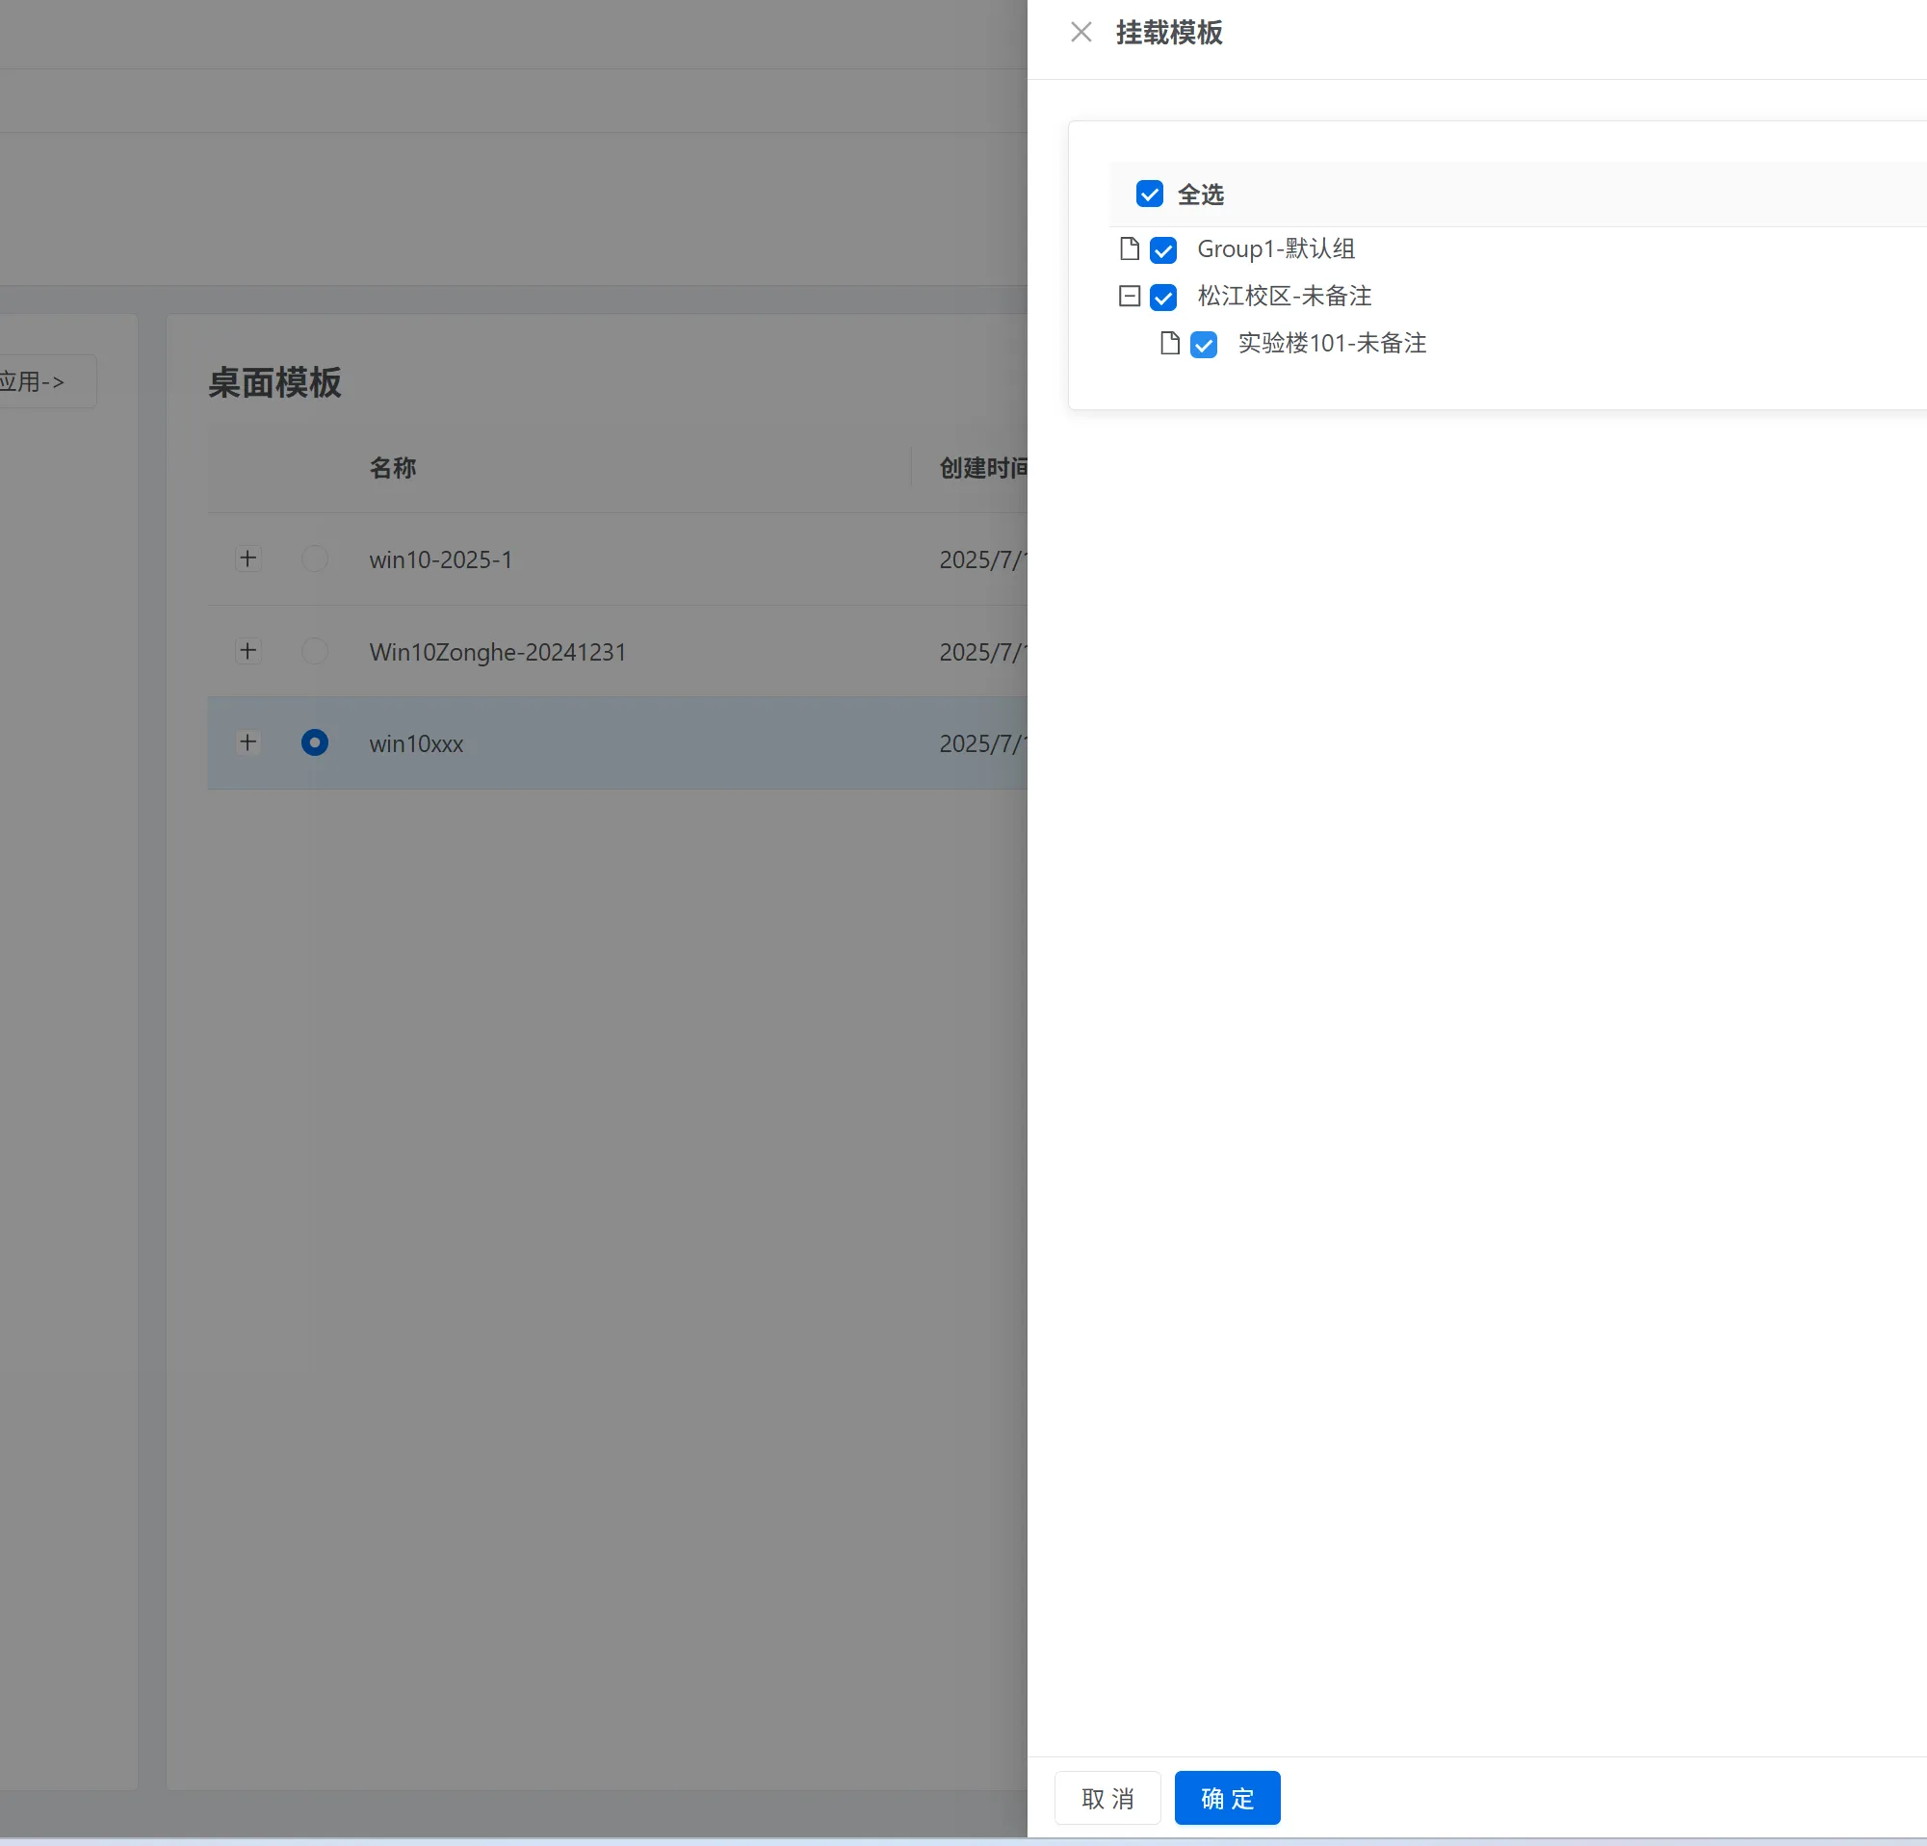The width and height of the screenshot is (1927, 1846).
Task: Click the Win10Zonghe-20241231 template name
Action: tap(498, 653)
